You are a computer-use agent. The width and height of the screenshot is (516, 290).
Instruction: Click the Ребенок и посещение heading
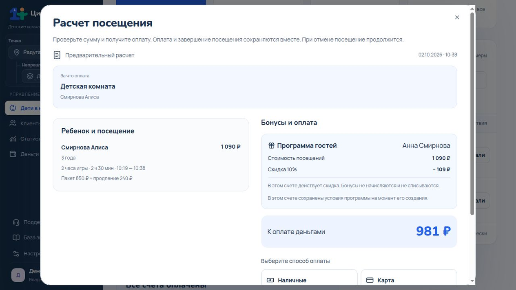click(x=98, y=131)
